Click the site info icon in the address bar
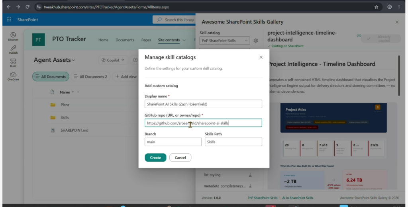 (x=39, y=7)
